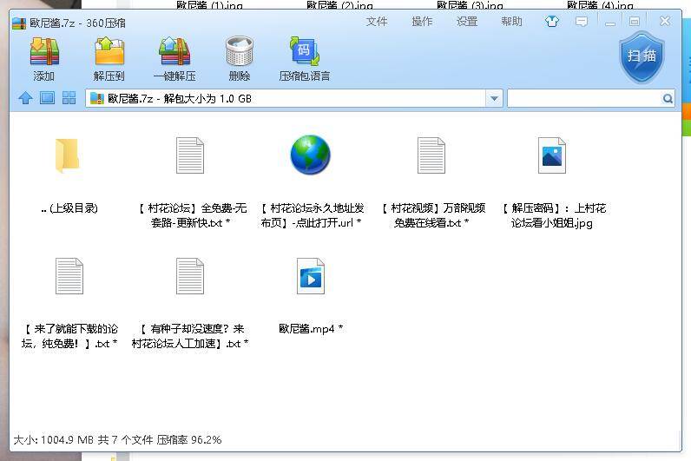Open the 帮助 menu

click(512, 22)
